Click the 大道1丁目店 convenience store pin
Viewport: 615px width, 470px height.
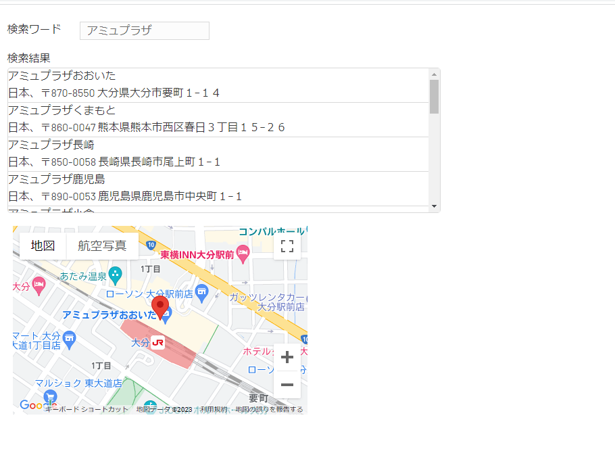tap(70, 340)
